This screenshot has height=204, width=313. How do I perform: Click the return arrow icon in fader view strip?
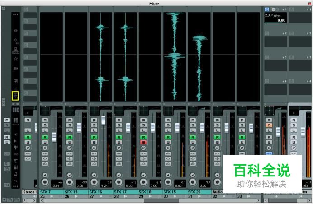pos(15,174)
